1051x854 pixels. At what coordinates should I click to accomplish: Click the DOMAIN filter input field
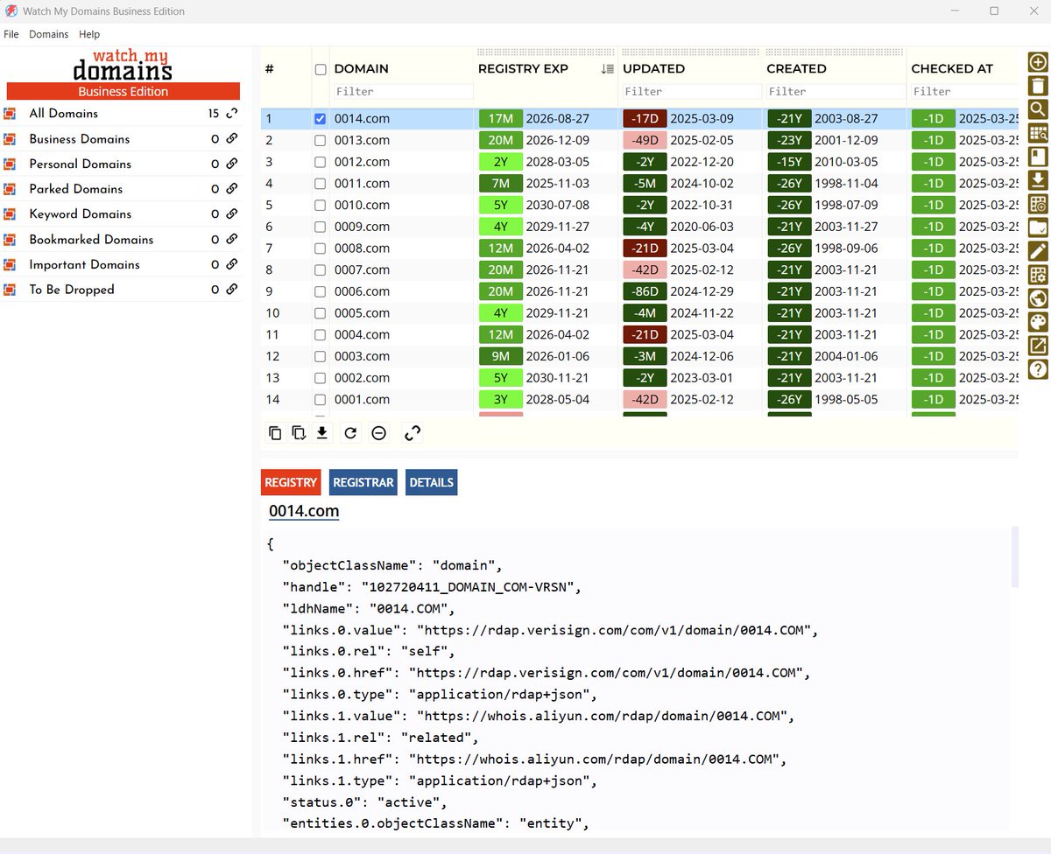pyautogui.click(x=402, y=91)
